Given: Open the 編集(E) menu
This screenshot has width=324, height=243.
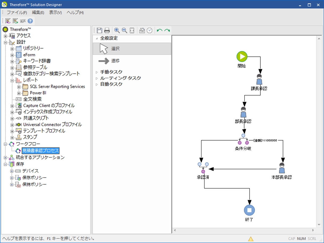Looking at the screenshot, I should [x=38, y=12].
